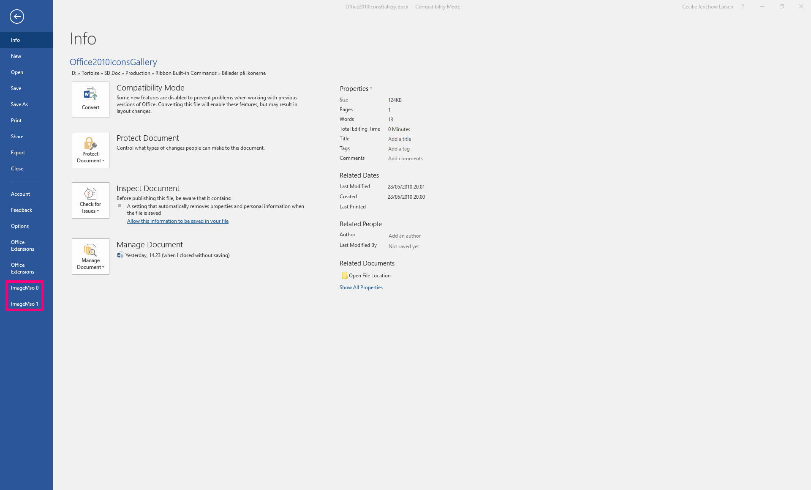
Task: Choose Save As in the sidebar
Action: [x=26, y=104]
